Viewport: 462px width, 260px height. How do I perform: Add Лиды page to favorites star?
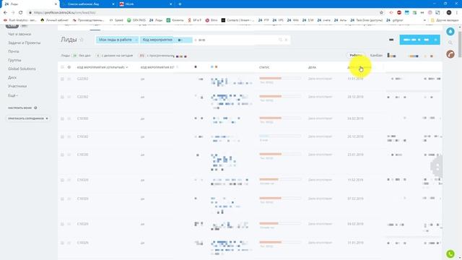point(82,40)
